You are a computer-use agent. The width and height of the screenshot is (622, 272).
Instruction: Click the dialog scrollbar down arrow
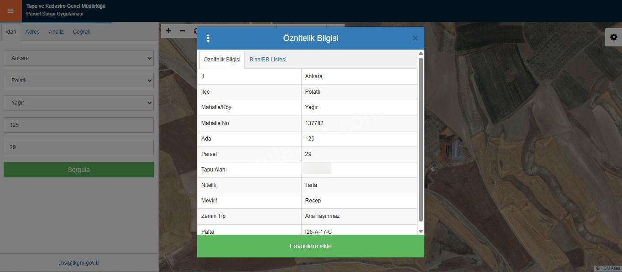coord(421,232)
